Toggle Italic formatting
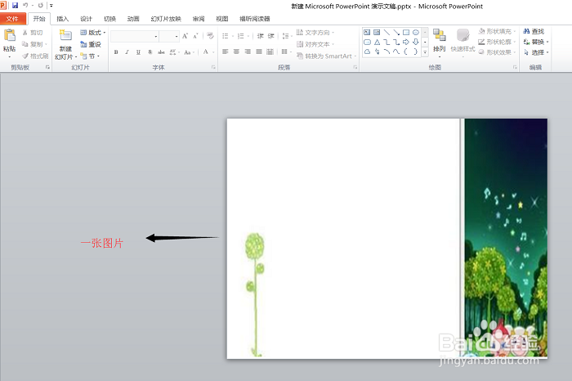 click(x=127, y=52)
